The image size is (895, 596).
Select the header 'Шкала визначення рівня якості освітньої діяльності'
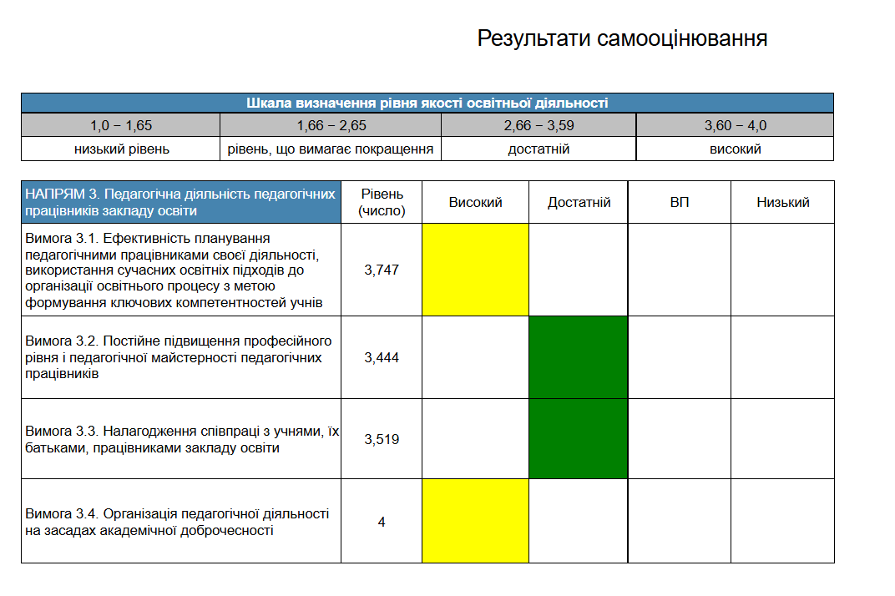427,103
